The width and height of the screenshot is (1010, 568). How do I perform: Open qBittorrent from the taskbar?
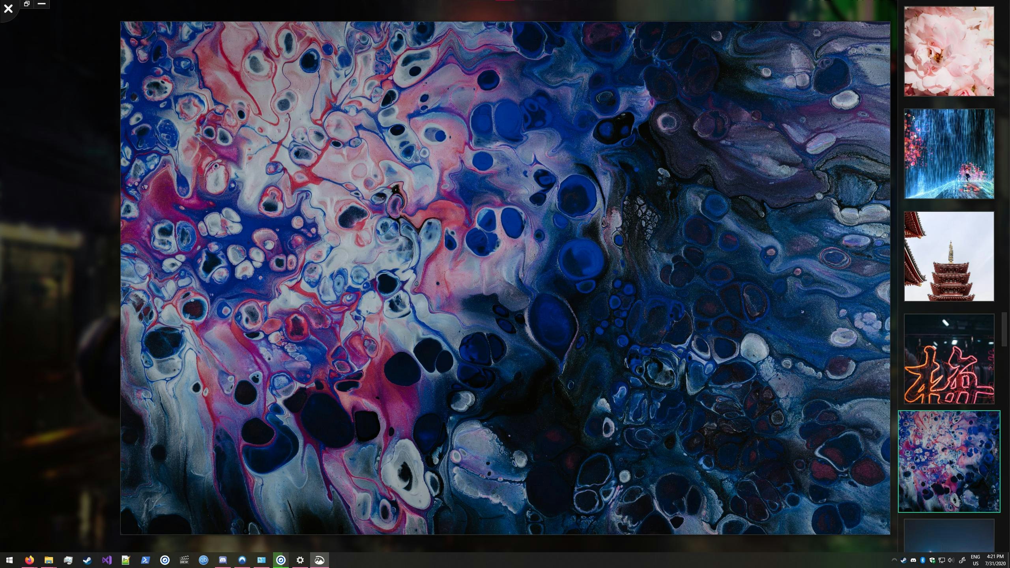pyautogui.click(x=203, y=560)
